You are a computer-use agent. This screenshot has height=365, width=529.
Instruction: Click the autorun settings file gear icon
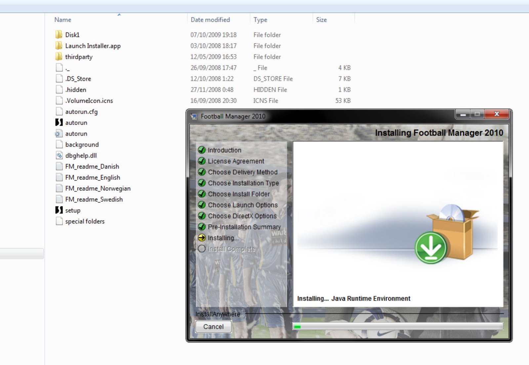point(59,134)
